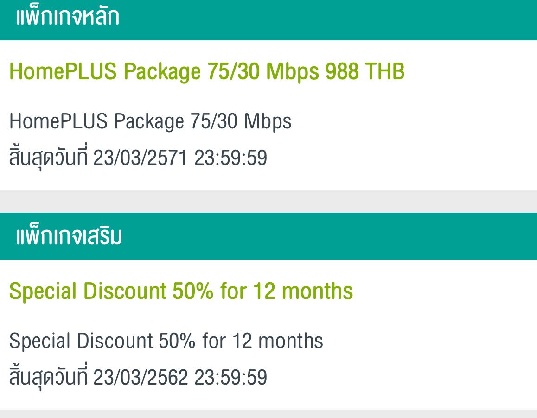
Task: Tap the แพ็กเกจหลัก section header
Action: 68,18
